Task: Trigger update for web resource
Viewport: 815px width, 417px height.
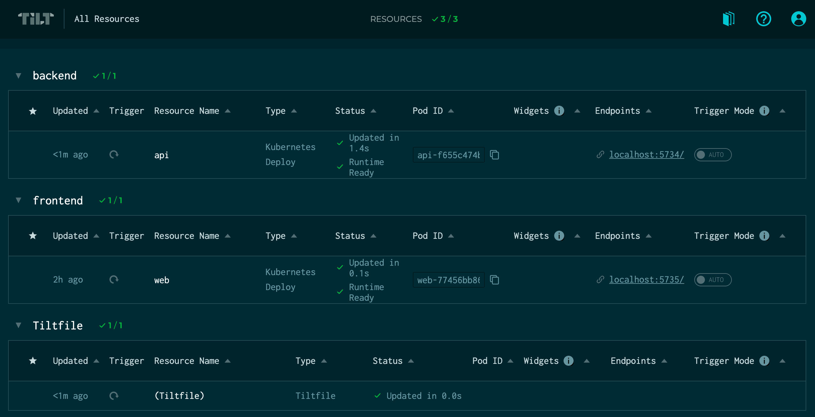Action: point(114,279)
